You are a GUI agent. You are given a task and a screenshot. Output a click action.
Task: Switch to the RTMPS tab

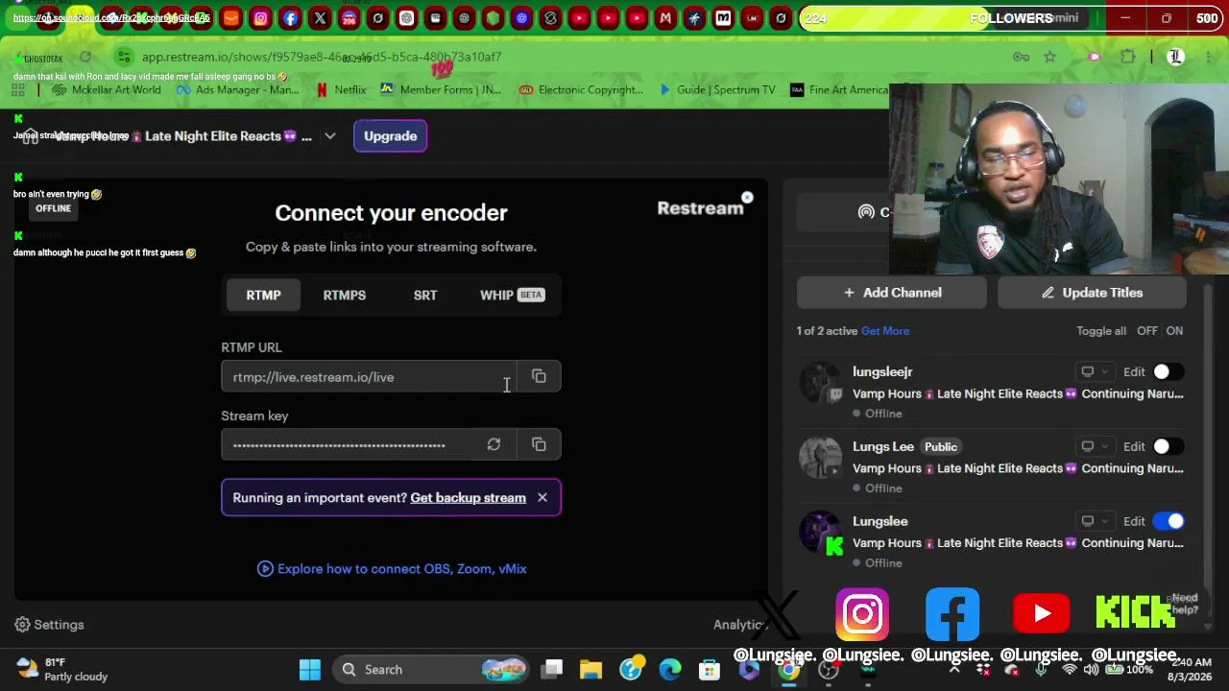[344, 295]
